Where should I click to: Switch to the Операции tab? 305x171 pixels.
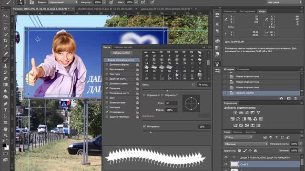pyautogui.click(x=243, y=69)
